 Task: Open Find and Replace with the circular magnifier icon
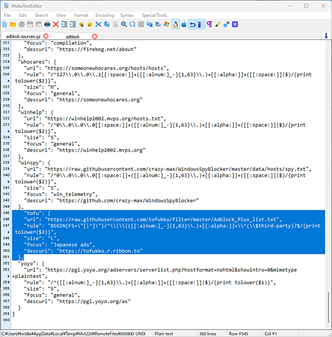133,24
